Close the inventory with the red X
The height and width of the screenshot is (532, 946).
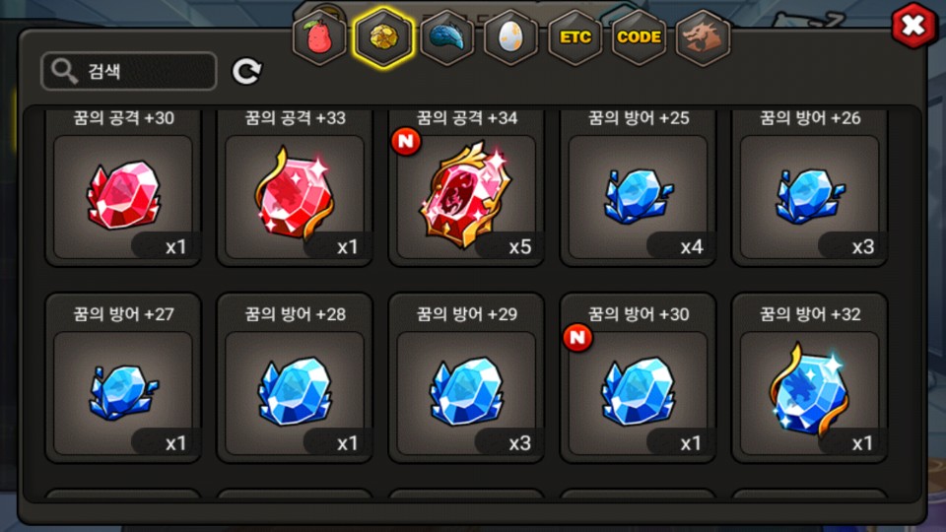tap(913, 26)
